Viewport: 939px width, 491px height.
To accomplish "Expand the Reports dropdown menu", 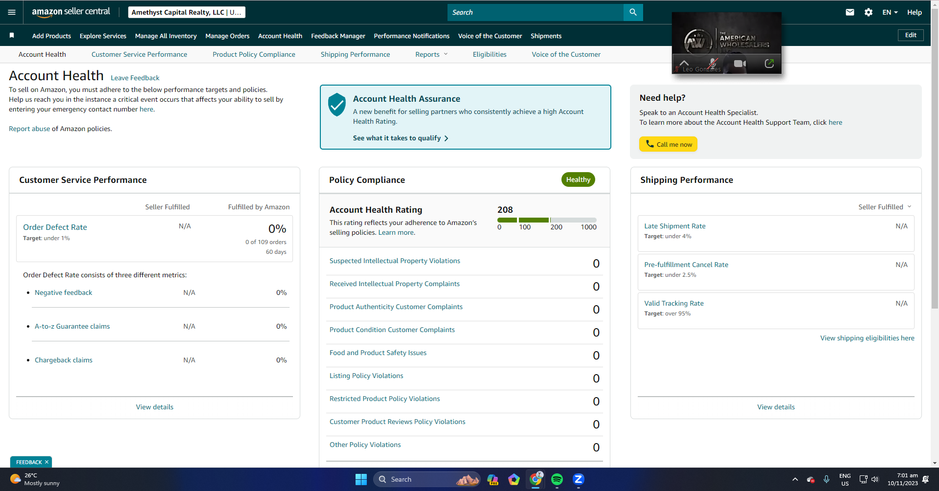I will click(x=431, y=54).
